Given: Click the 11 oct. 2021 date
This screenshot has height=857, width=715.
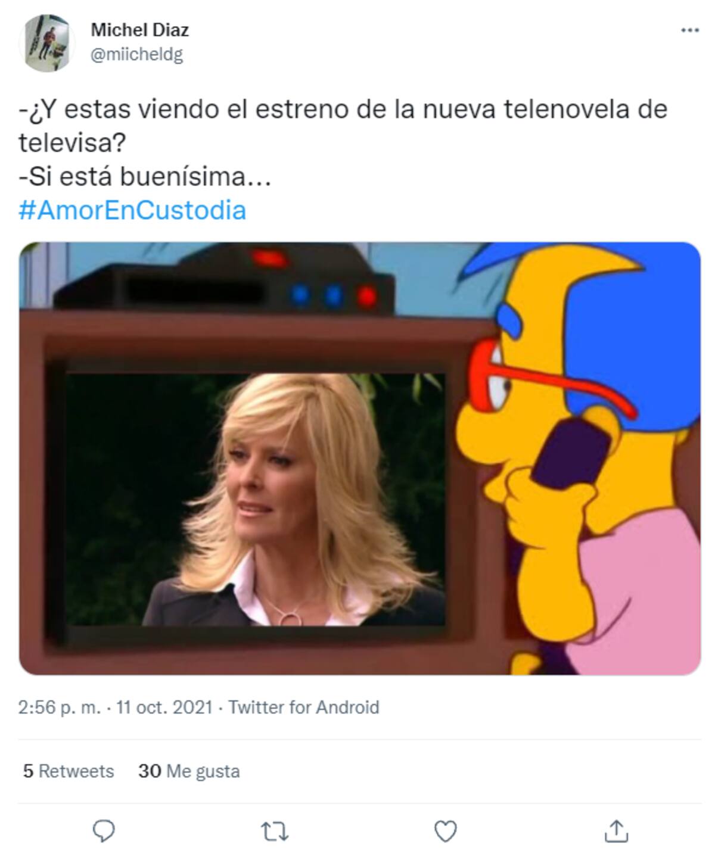Looking at the screenshot, I should [164, 707].
